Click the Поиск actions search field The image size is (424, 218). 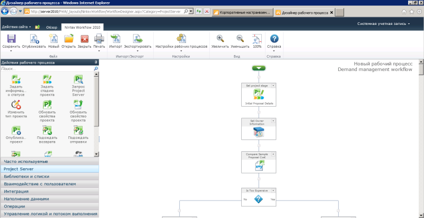tap(47, 69)
